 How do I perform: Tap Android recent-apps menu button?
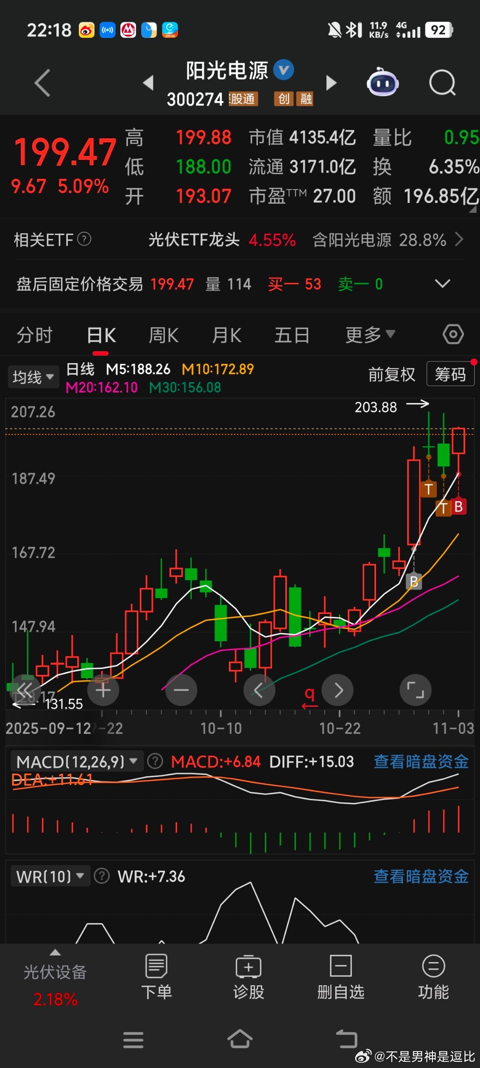[x=133, y=1040]
